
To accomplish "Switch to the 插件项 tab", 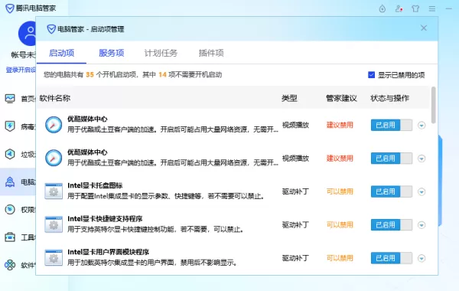I will click(211, 53).
